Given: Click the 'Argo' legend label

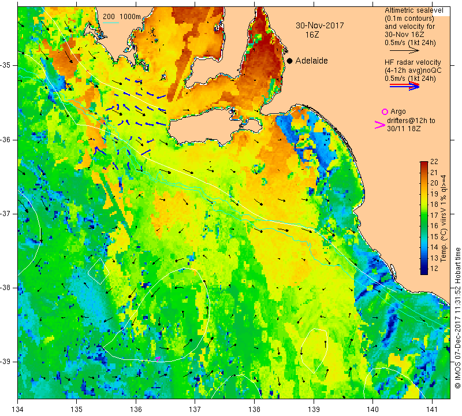Looking at the screenshot, I should (x=398, y=112).
